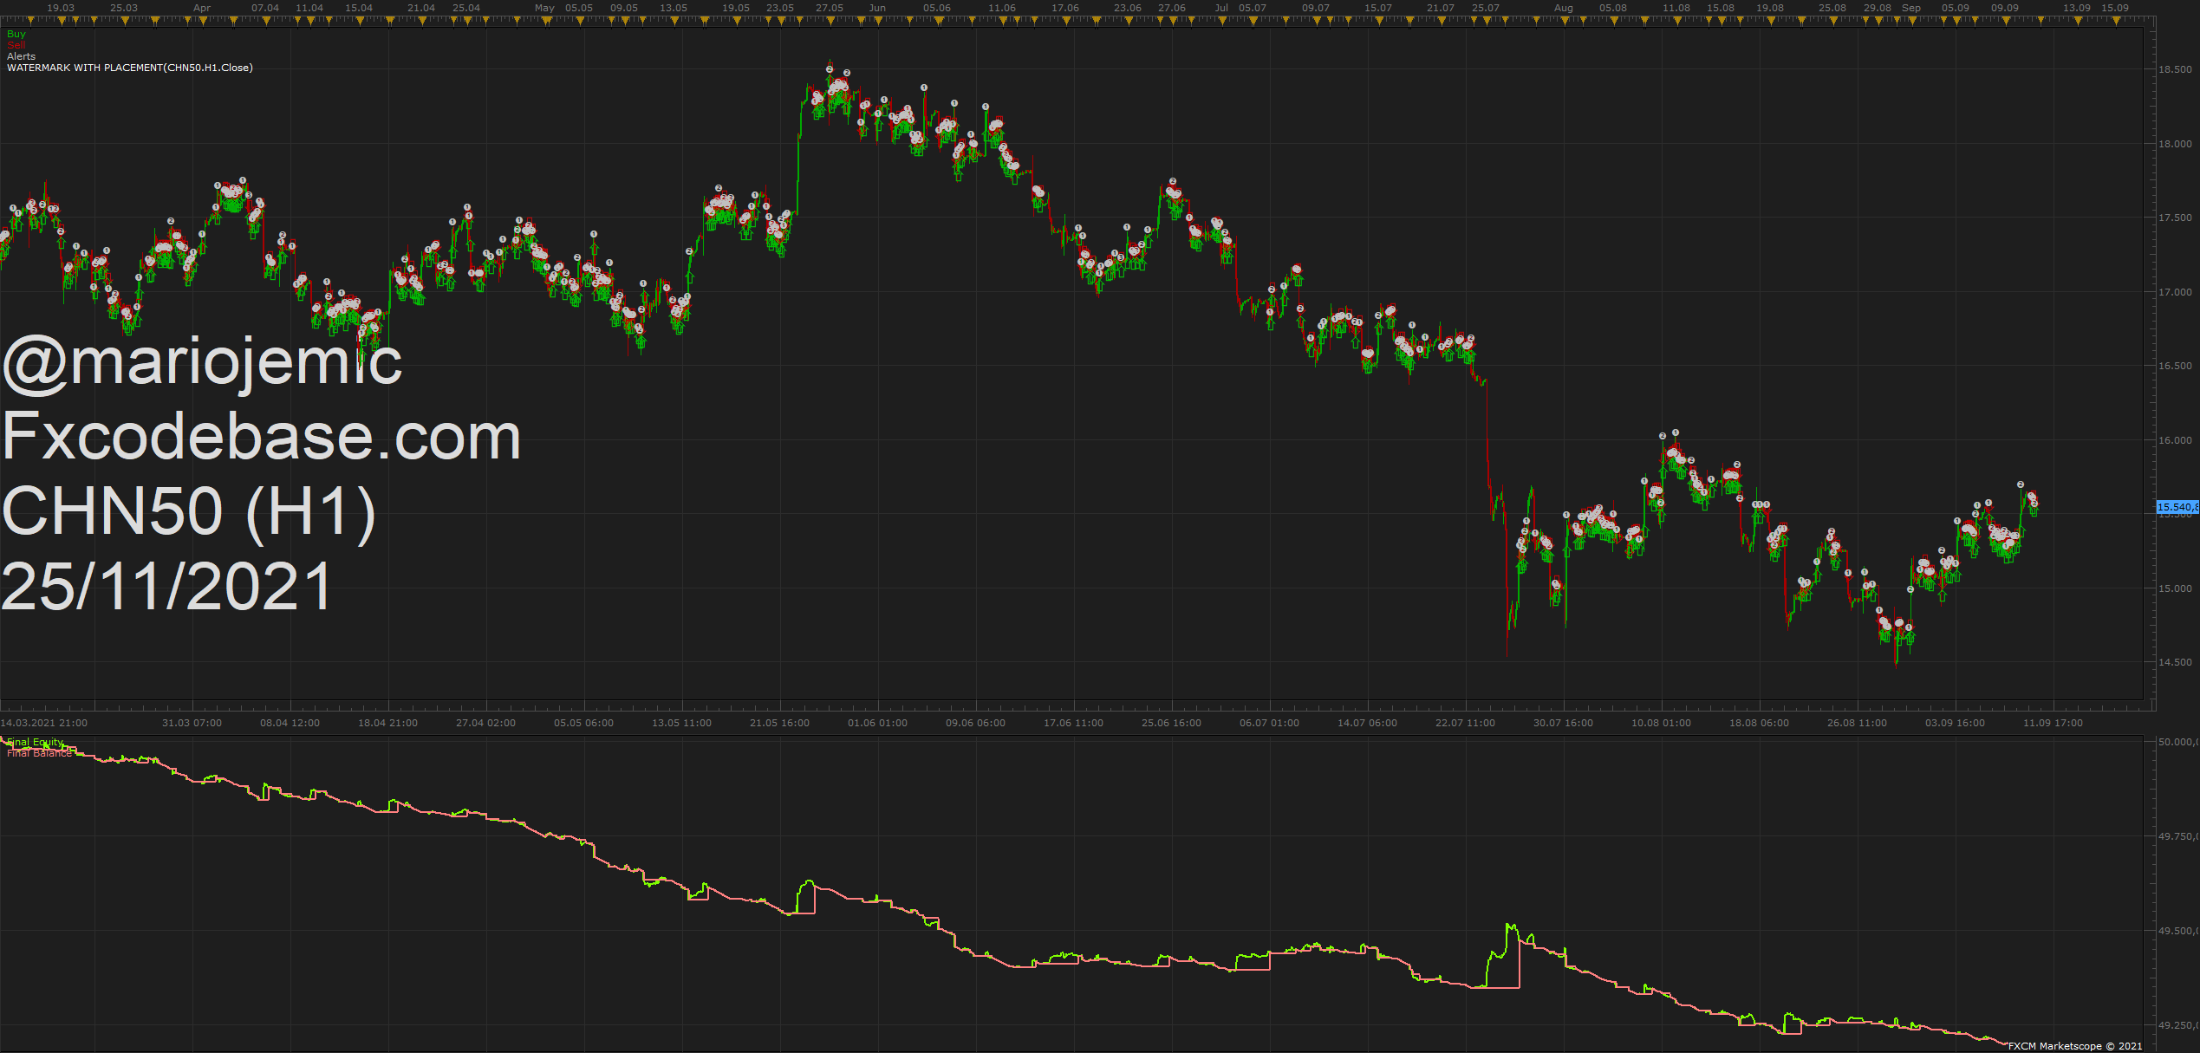Click the 18.000 price axis label
The height and width of the screenshot is (1053, 2200).
pos(2175,144)
